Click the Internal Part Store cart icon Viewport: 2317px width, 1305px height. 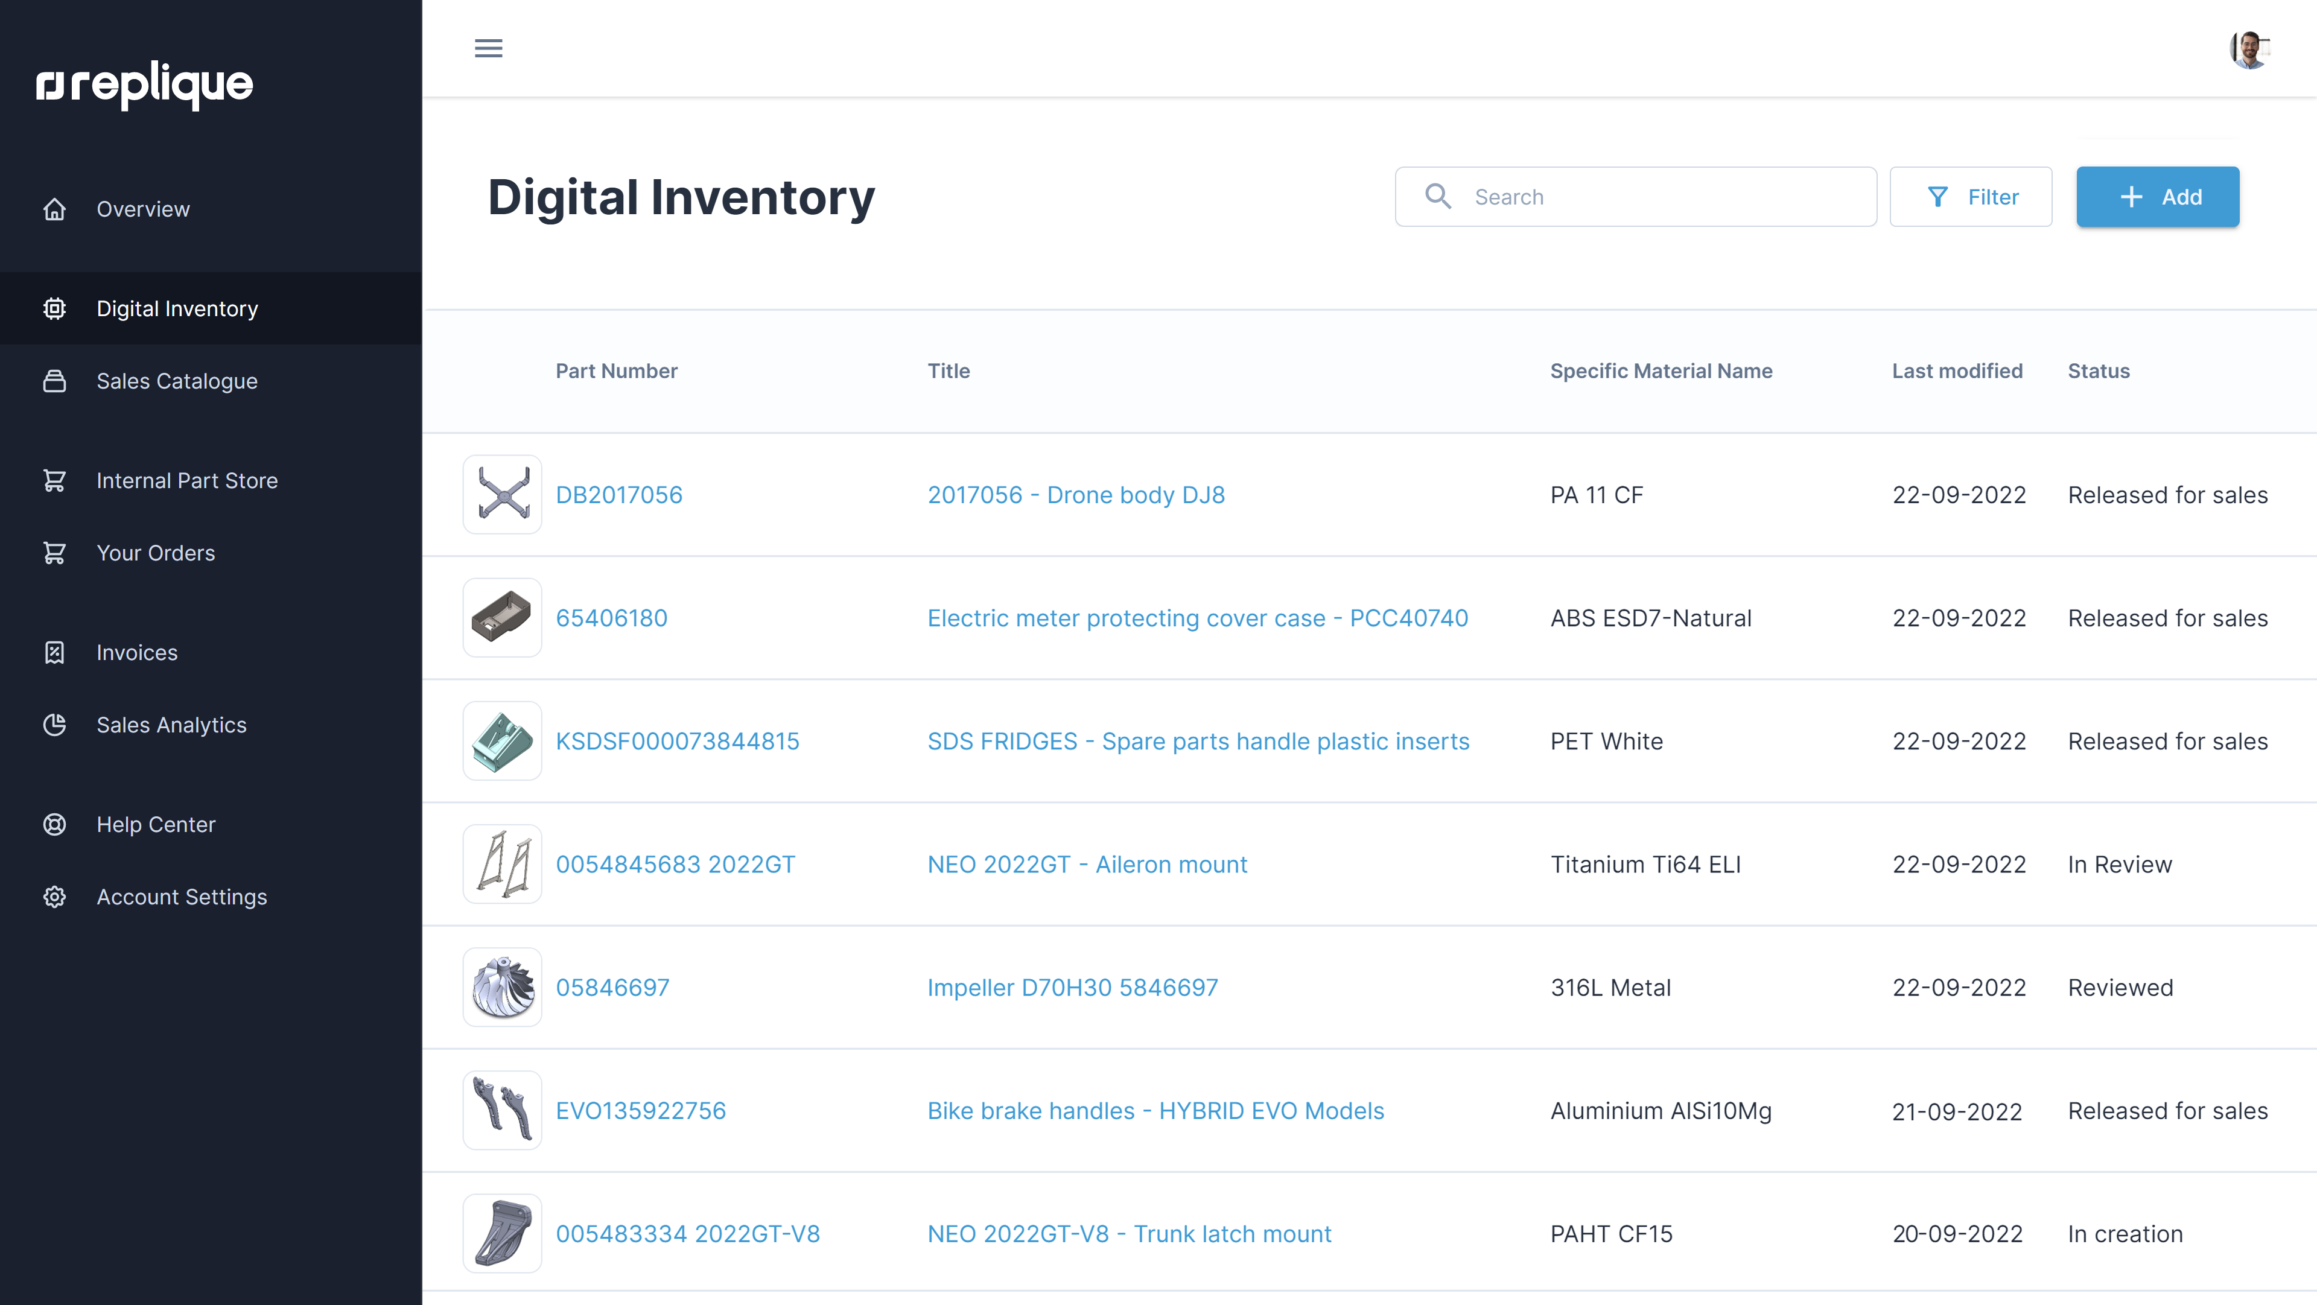click(55, 480)
